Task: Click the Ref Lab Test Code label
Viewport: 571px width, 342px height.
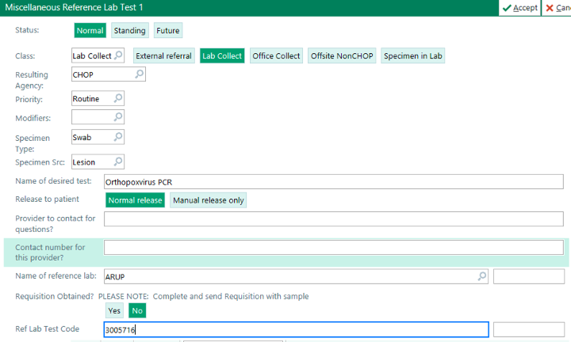Action: click(x=47, y=329)
